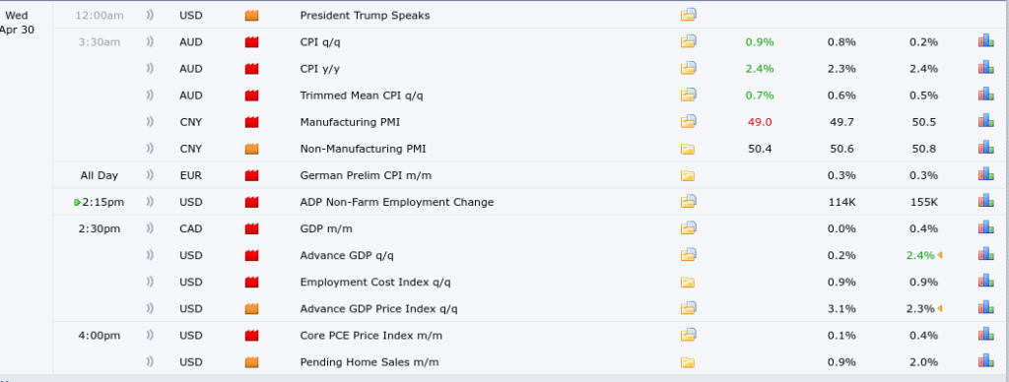The width and height of the screenshot is (1009, 382).
Task: Expand details folder for Pending Home Sales m/m
Action: 687,362
